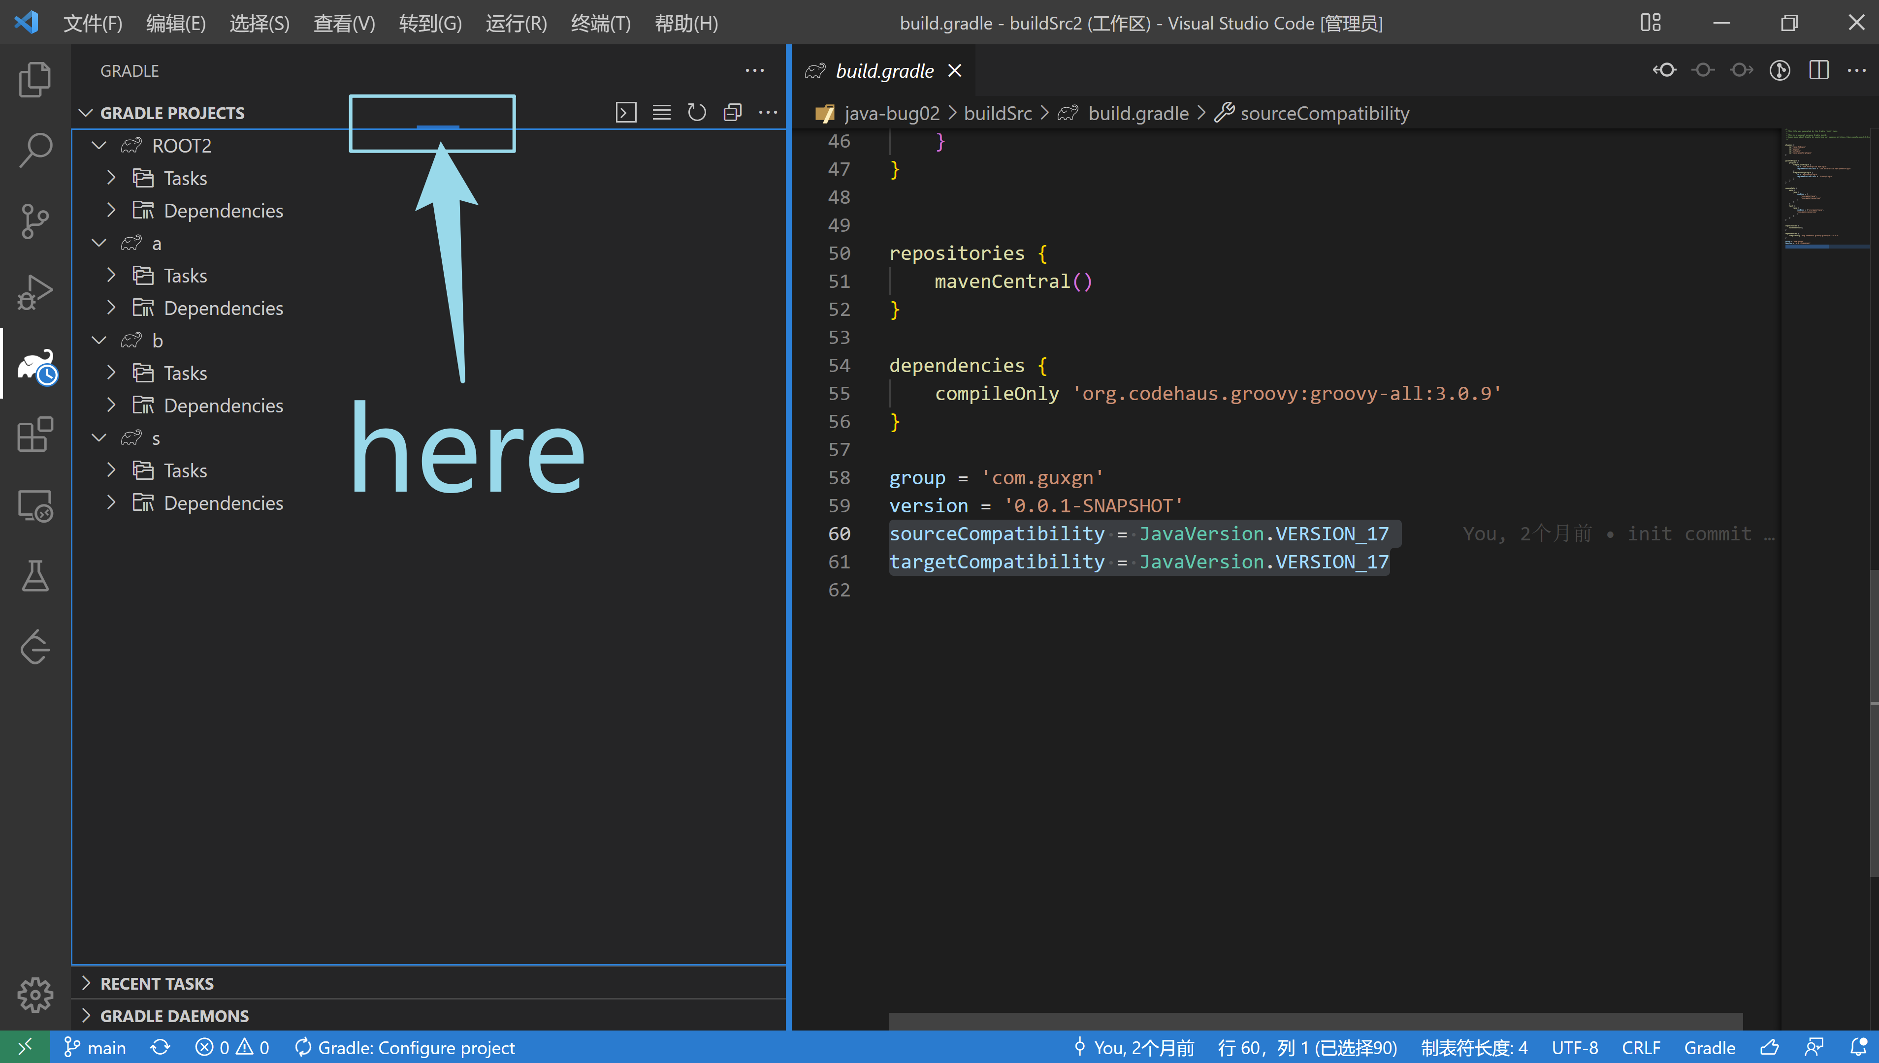Open the Extensions view icon

pos(34,435)
